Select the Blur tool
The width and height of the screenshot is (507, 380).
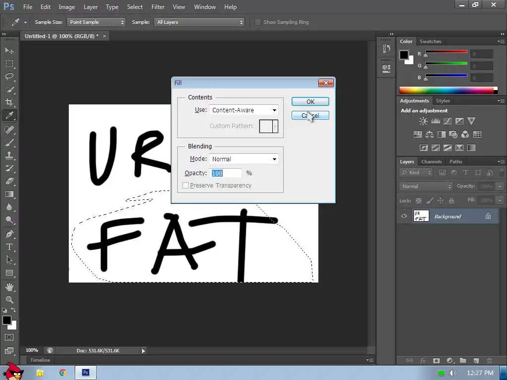click(9, 207)
